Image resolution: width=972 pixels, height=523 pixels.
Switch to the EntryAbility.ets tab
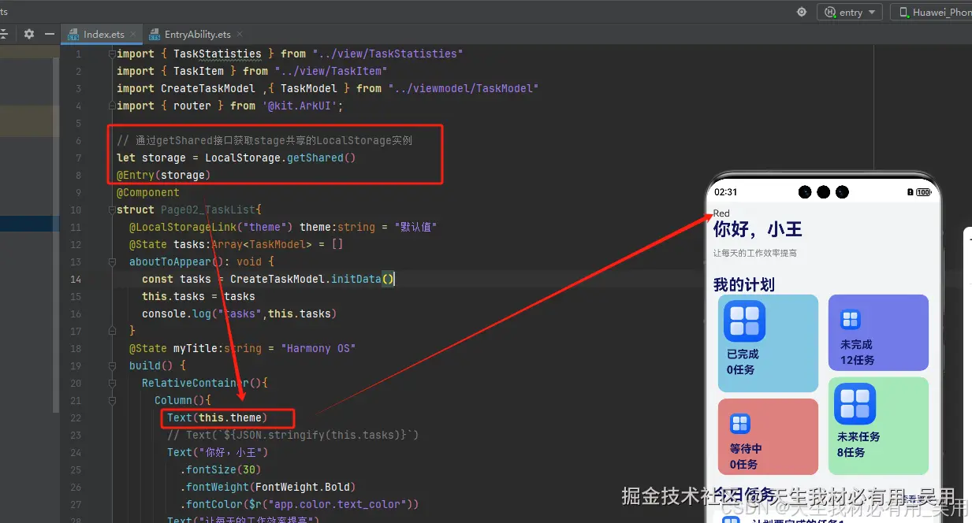[197, 34]
